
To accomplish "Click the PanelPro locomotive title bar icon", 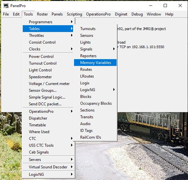I will click(x=6, y=5).
